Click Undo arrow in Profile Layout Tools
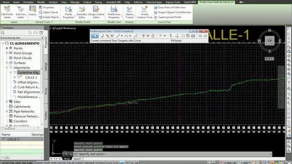This screenshot has height=164, width=292. (x=200, y=36)
